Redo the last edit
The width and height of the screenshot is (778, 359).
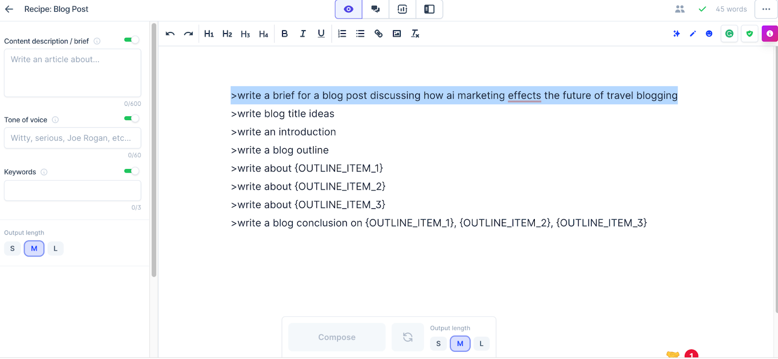pos(189,34)
